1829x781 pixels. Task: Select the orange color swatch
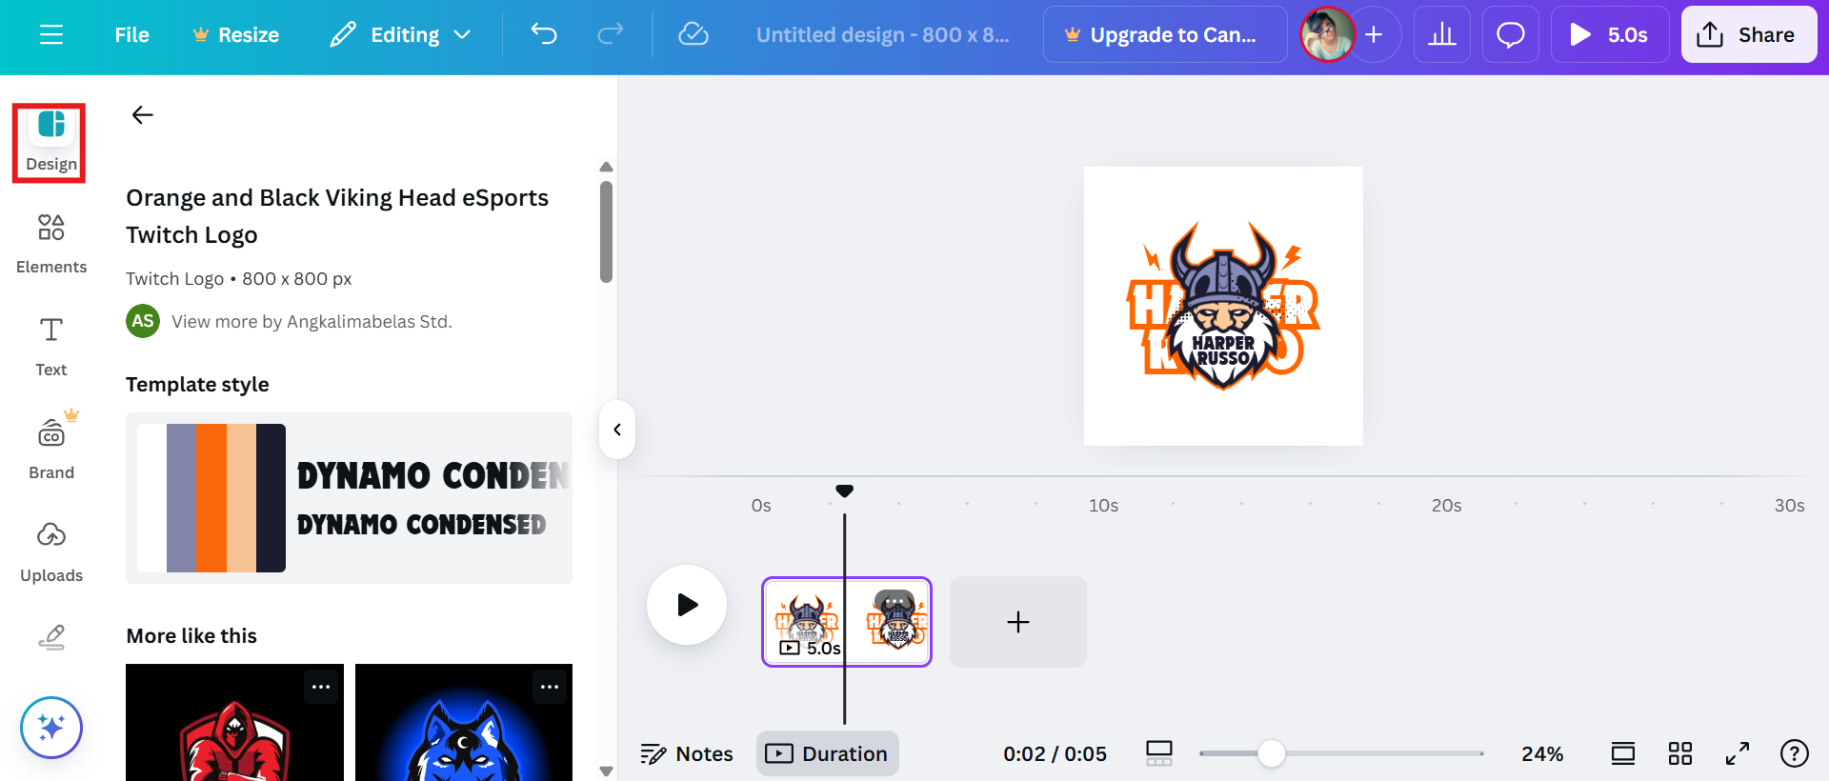211,498
